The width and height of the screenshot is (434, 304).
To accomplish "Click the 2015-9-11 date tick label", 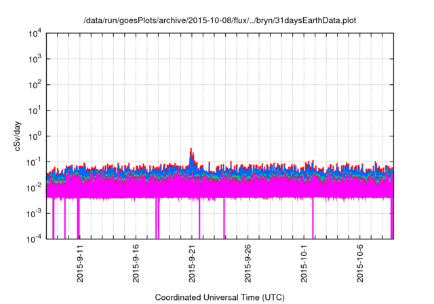I will click(x=80, y=263).
